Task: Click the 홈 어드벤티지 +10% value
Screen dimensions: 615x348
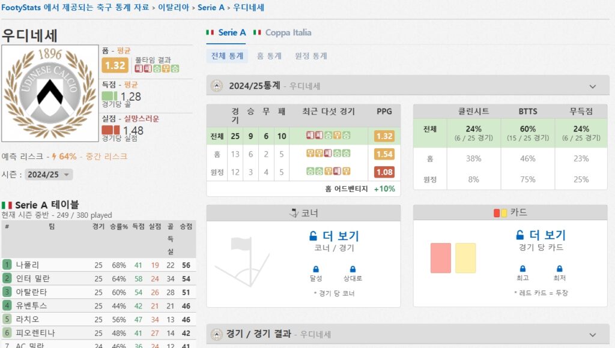Action: (x=384, y=189)
